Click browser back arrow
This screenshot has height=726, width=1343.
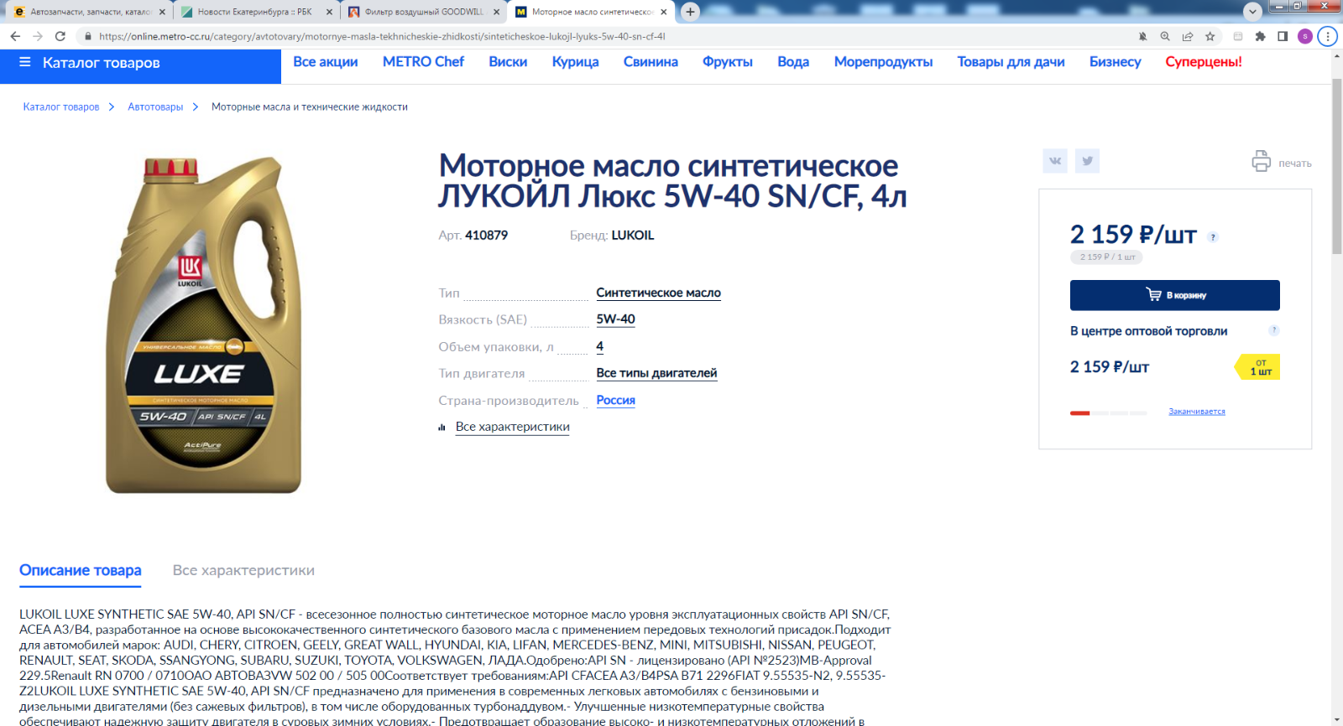point(15,36)
